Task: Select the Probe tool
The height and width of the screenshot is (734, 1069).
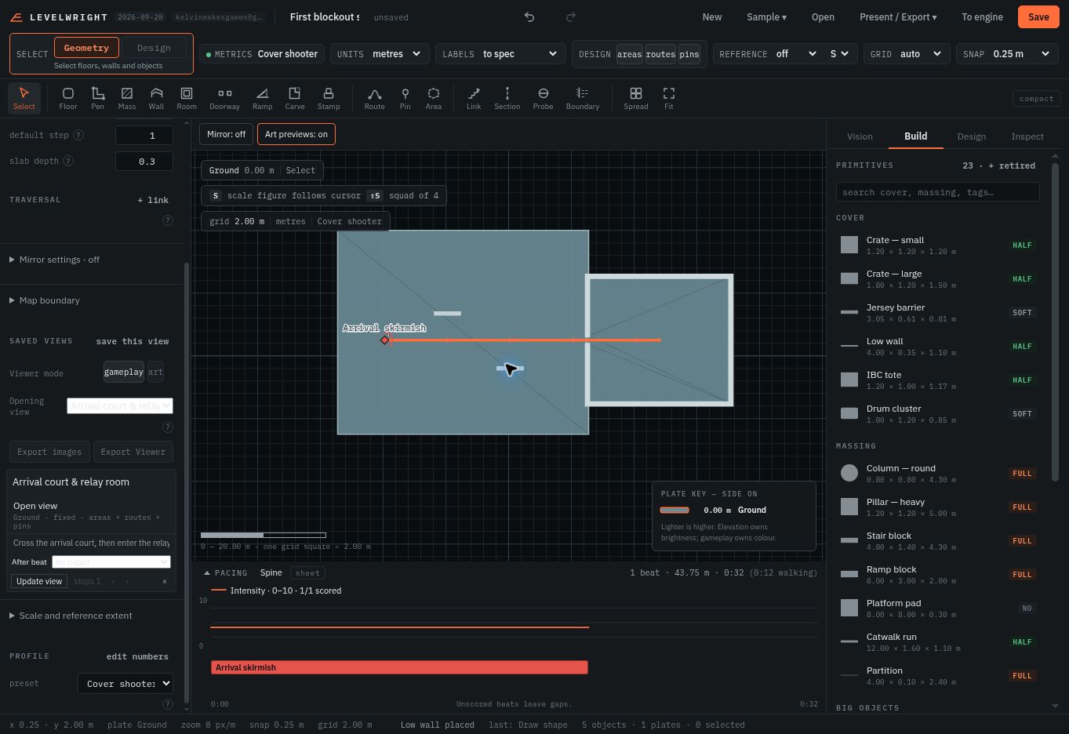Action: [x=543, y=98]
